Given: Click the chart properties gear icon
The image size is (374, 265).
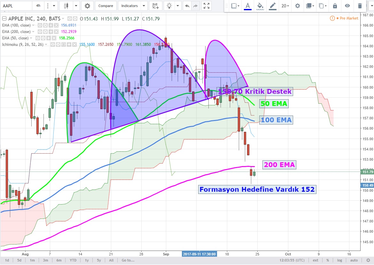Looking at the screenshot, I should click(x=87, y=6).
